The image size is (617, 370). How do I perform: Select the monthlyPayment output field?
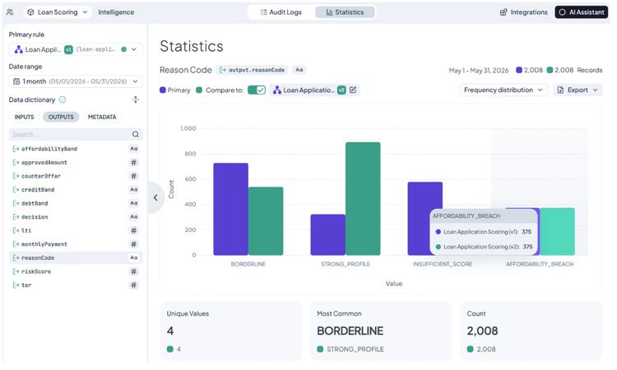(x=76, y=244)
